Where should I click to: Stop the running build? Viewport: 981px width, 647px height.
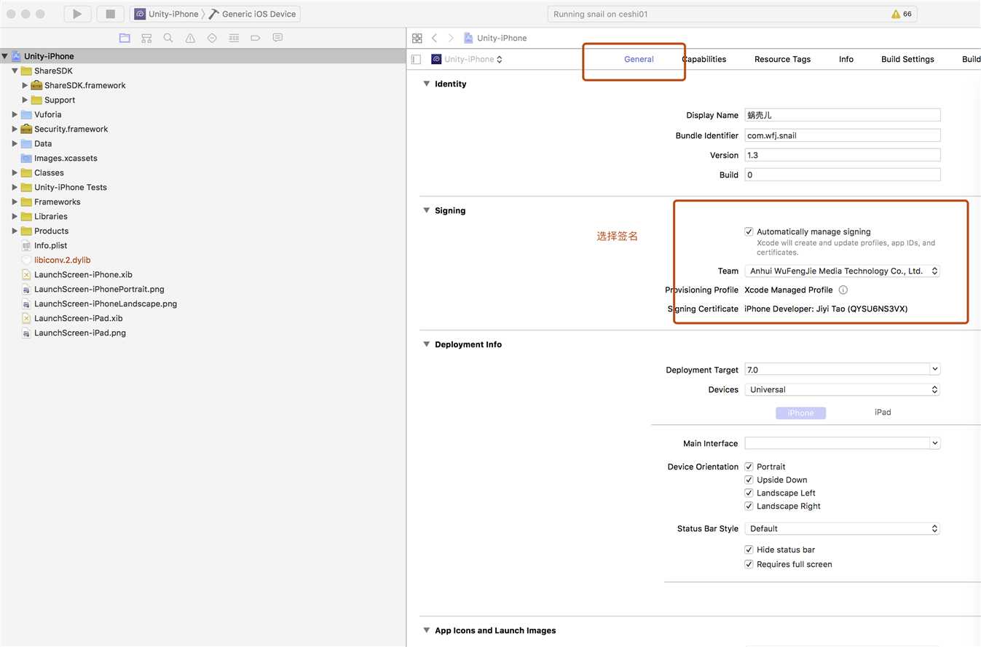click(111, 14)
